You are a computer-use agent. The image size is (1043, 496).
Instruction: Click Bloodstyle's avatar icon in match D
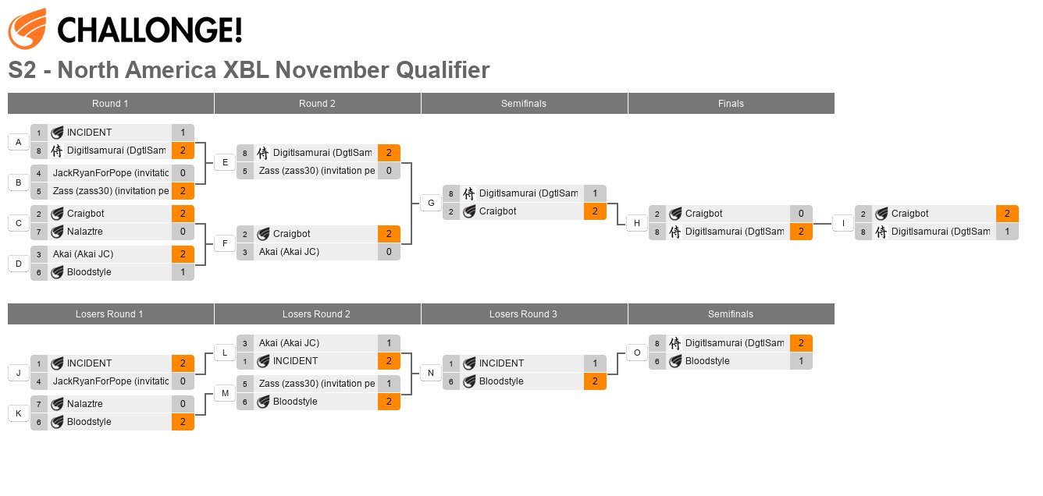[57, 272]
